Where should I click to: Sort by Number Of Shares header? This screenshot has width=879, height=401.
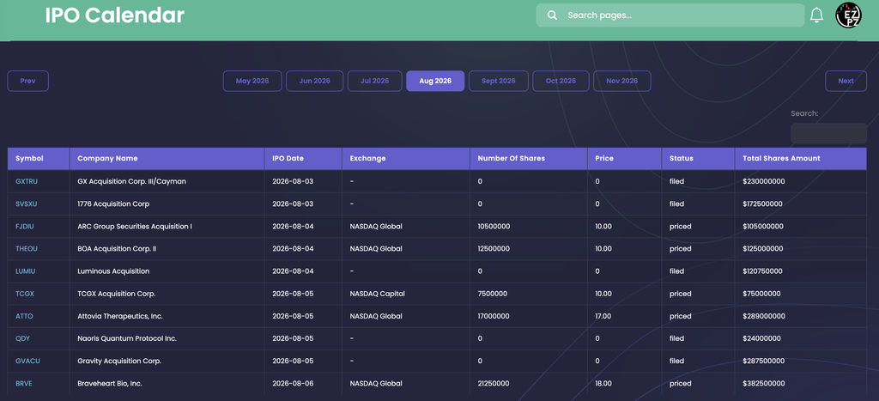point(529,159)
